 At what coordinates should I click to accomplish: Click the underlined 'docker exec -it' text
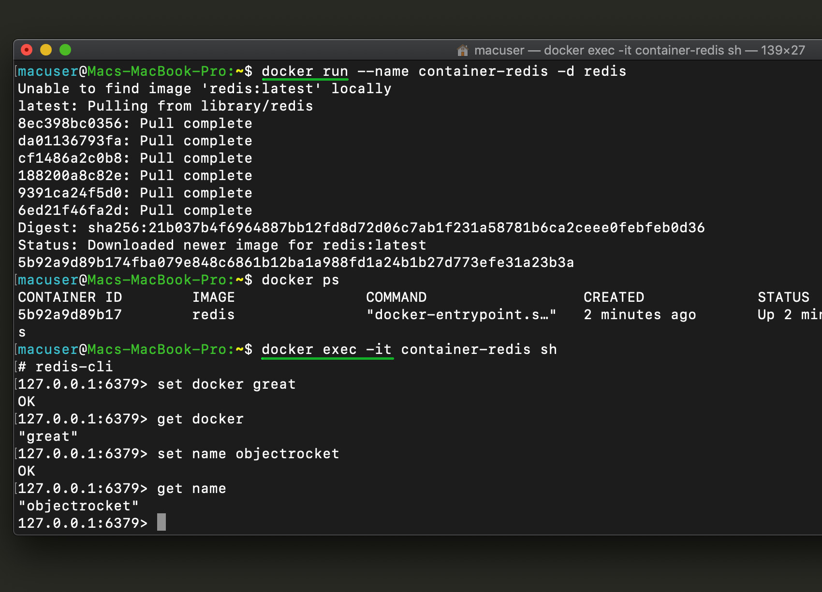coord(327,350)
